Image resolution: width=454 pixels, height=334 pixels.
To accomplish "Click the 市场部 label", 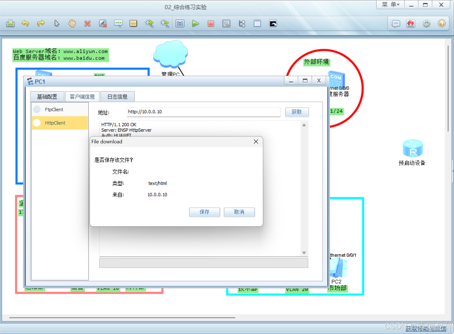I will coord(338,288).
